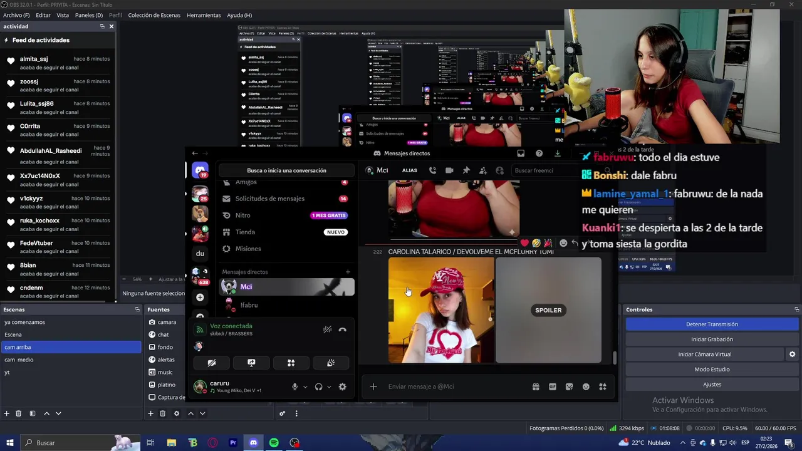Add a new scene in OBS
The image size is (802, 451).
[x=7, y=413]
